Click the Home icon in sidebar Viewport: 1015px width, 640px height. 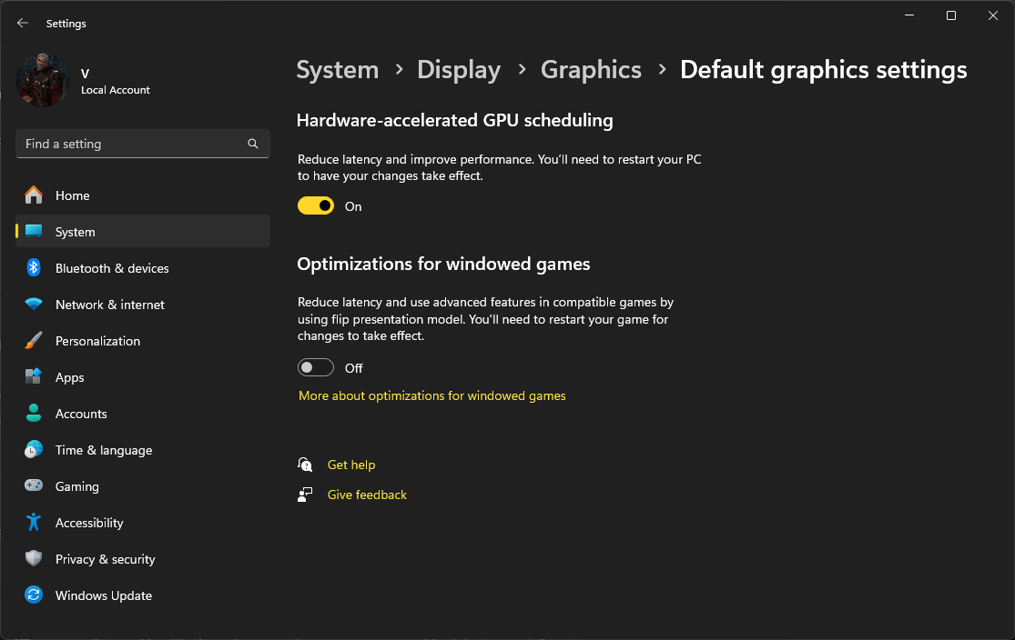(x=34, y=195)
